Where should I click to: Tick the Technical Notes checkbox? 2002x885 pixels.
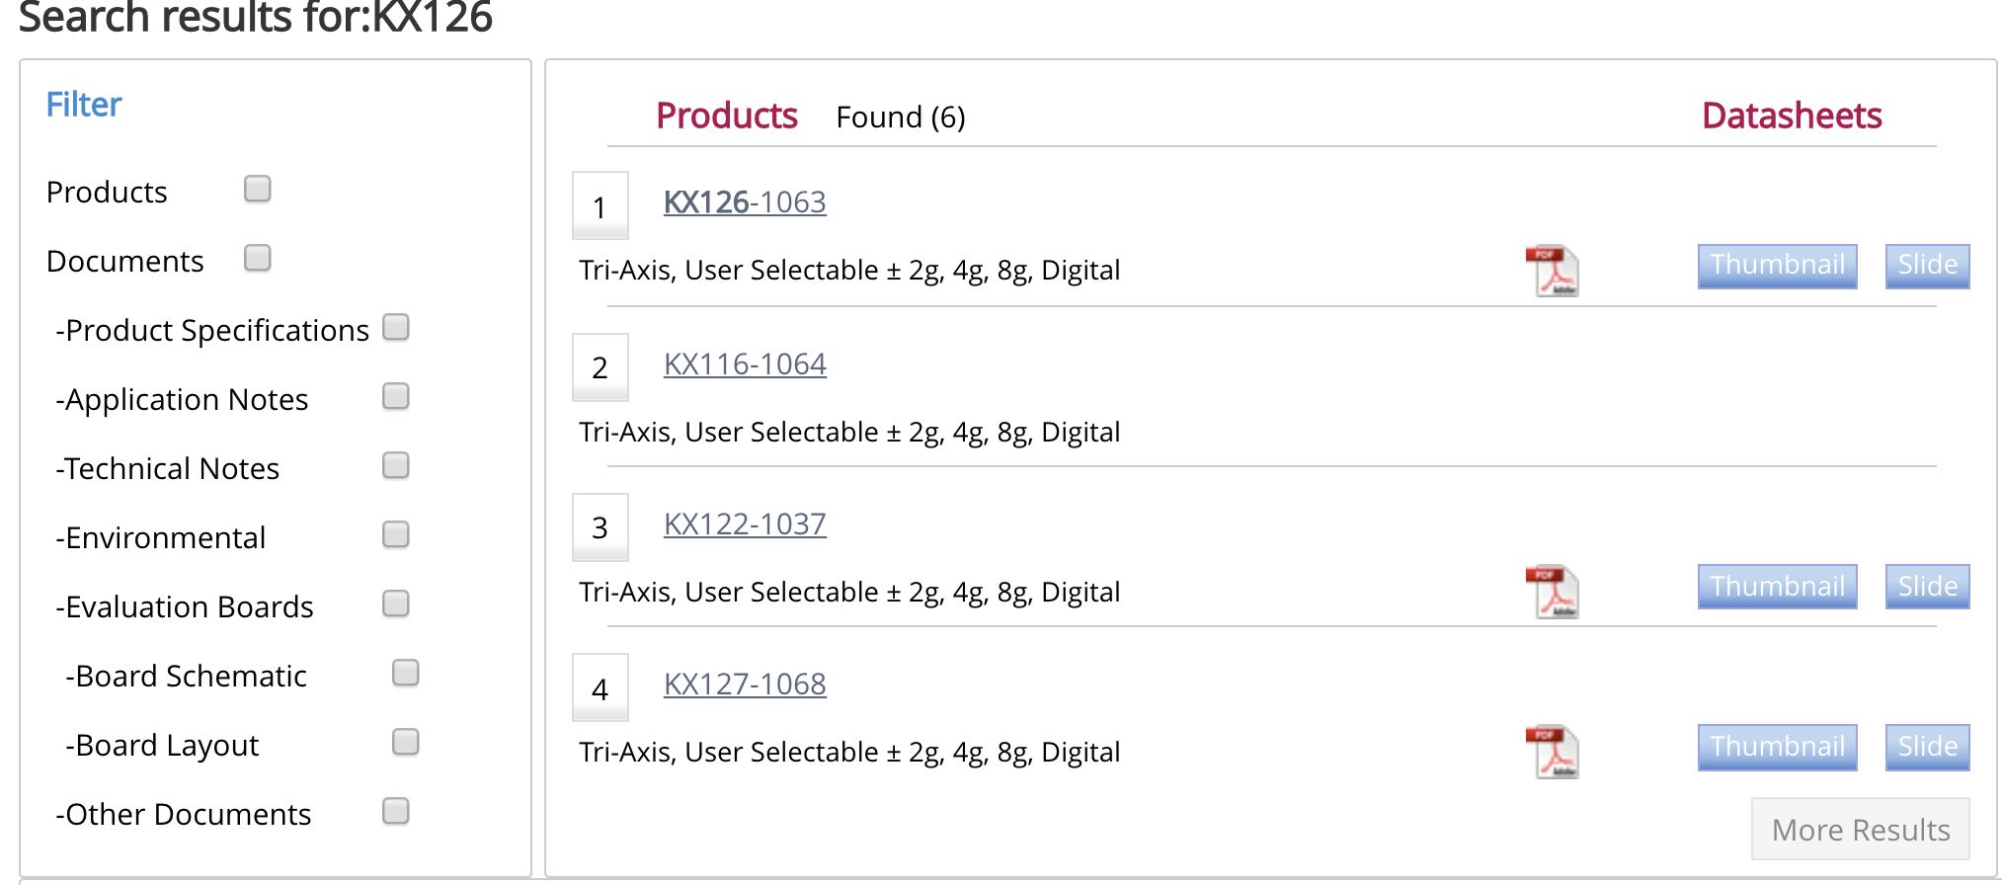(396, 465)
